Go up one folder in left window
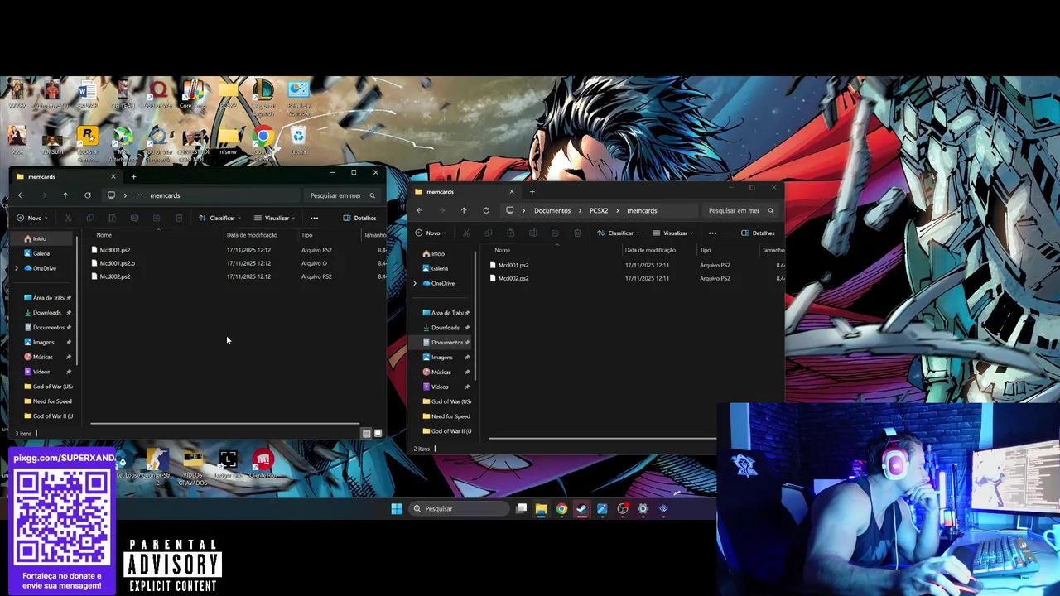 [x=65, y=195]
